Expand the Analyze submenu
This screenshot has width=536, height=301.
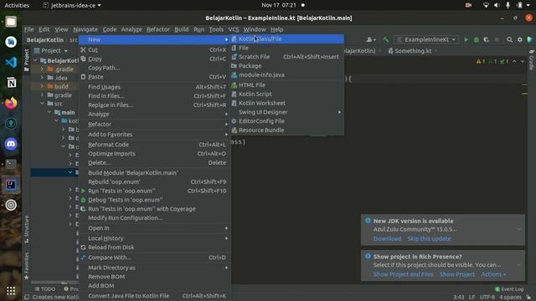pyautogui.click(x=154, y=114)
